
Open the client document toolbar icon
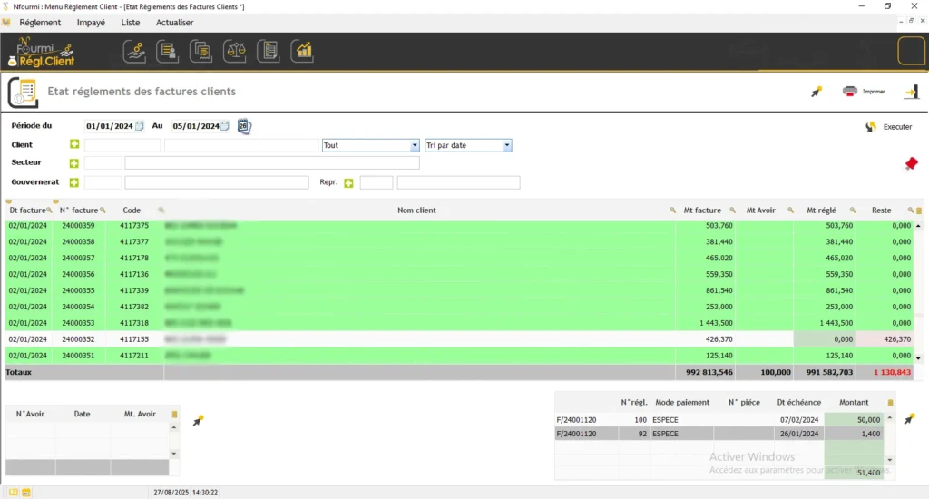pos(168,52)
